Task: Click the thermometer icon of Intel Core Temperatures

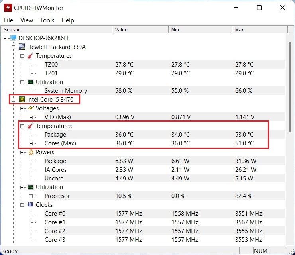Action: pyautogui.click(x=30, y=126)
